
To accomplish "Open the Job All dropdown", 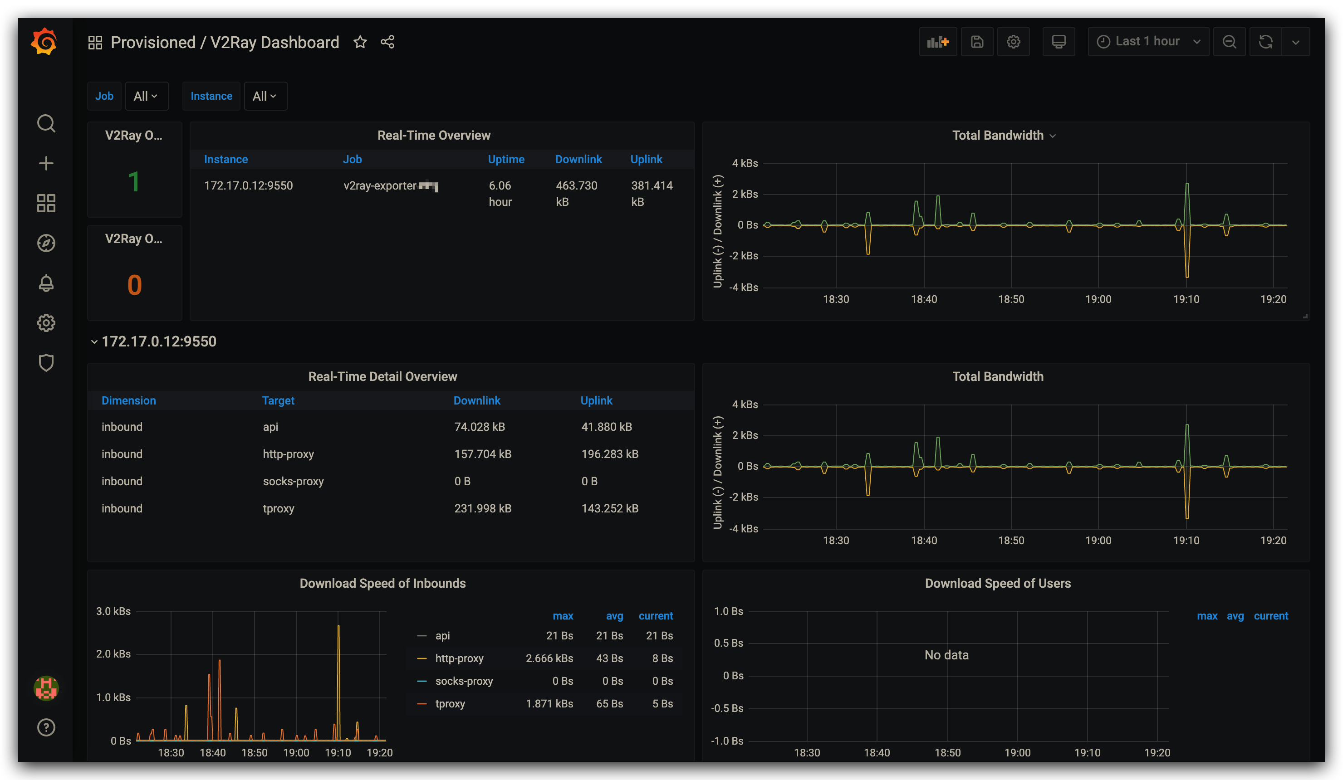I will pyautogui.click(x=146, y=96).
